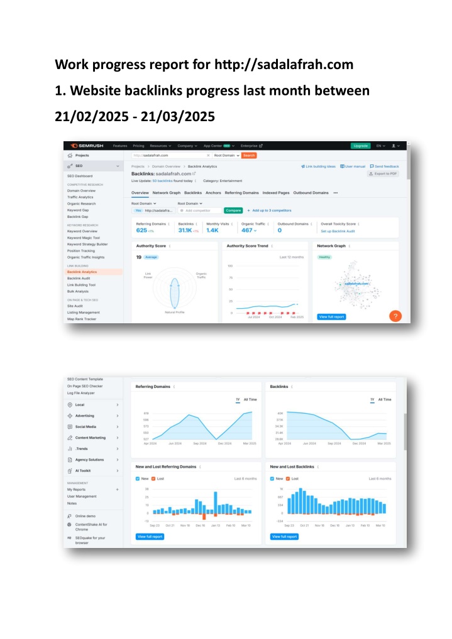Click View full report under New and Lost Backlinks
The image size is (452, 639).
point(284,537)
